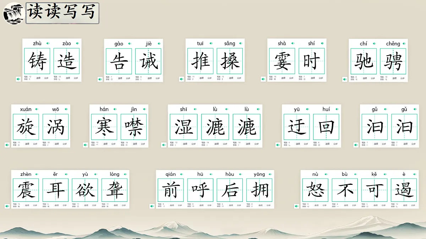Play pronunciation of xuán pinyin
The height and width of the screenshot is (239, 426).
pos(37,109)
